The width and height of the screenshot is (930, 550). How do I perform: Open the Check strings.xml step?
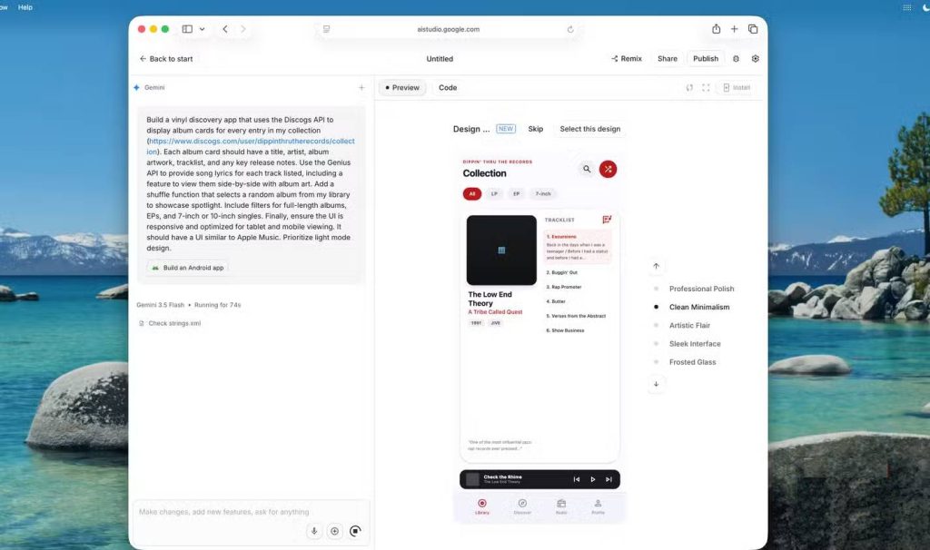point(170,324)
